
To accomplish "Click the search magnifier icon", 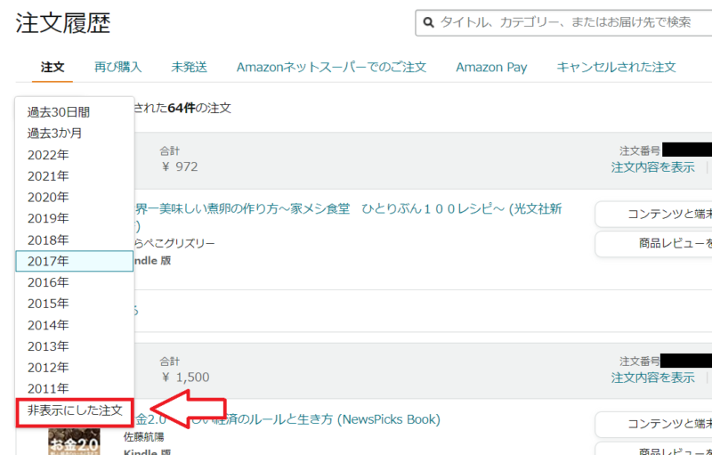I will (428, 22).
